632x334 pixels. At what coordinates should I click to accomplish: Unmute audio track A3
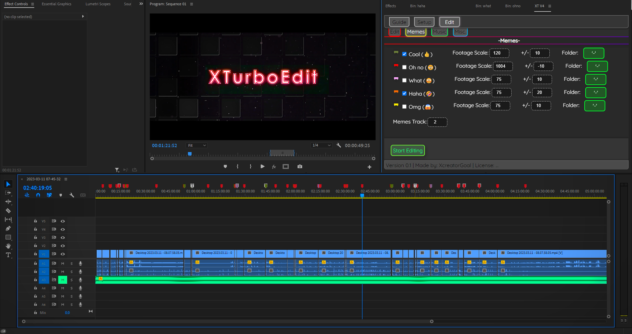coord(62,279)
